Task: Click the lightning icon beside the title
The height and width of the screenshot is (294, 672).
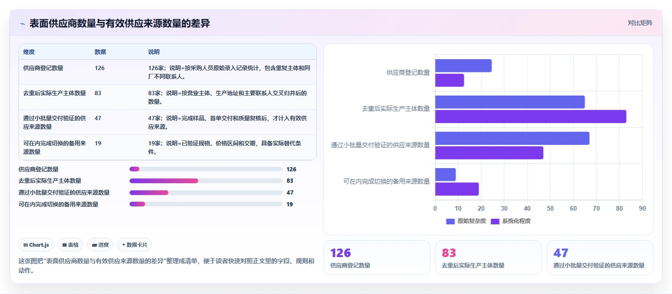Action: click(x=22, y=24)
